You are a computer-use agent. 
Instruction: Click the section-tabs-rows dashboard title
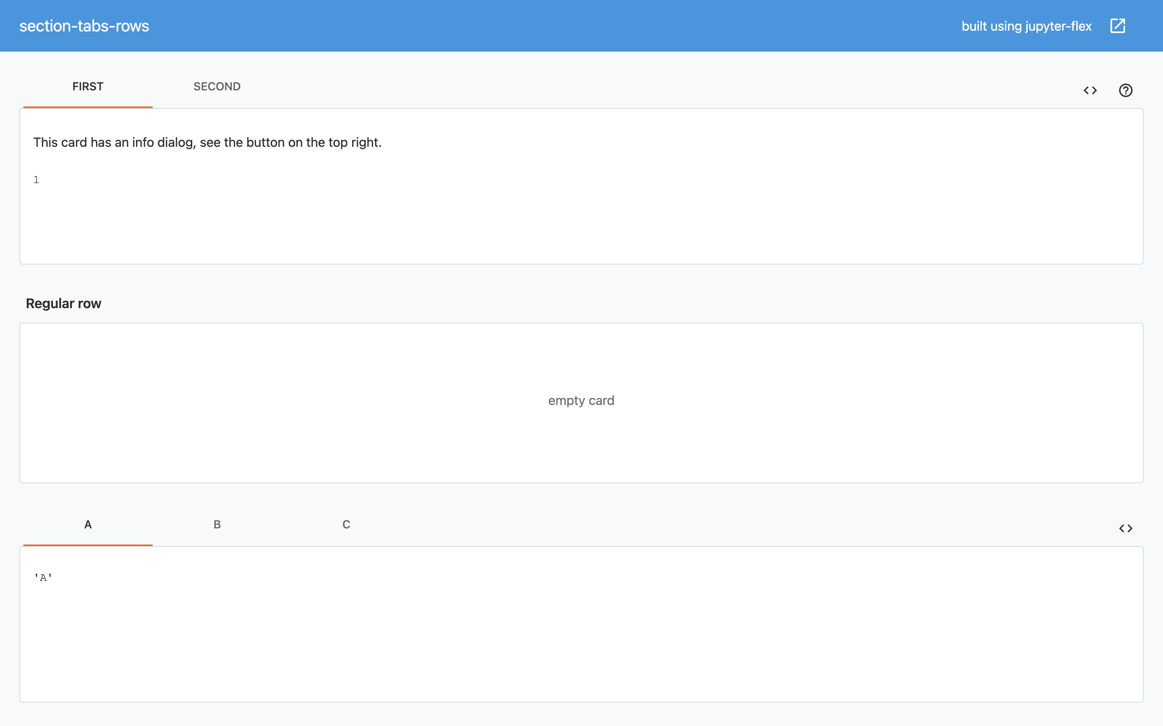pos(84,26)
